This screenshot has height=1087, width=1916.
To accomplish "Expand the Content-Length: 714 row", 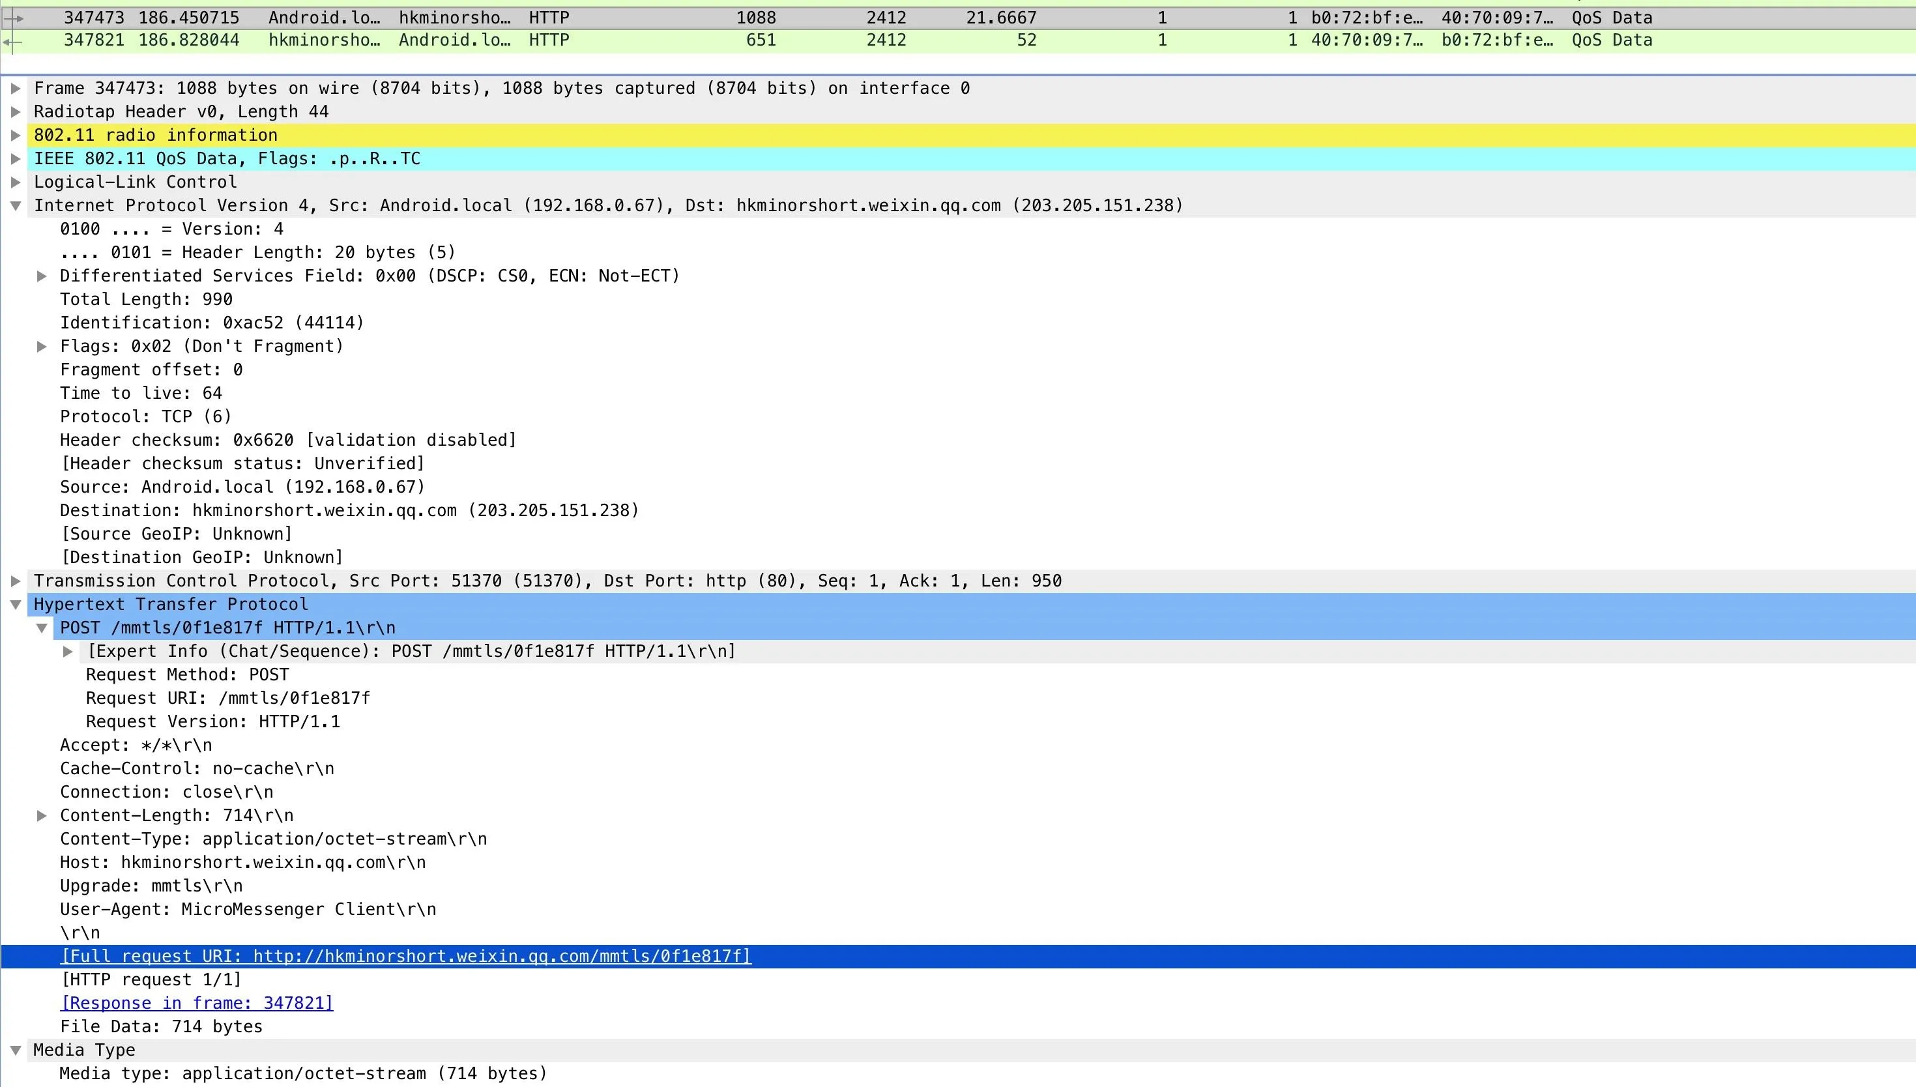I will (42, 816).
